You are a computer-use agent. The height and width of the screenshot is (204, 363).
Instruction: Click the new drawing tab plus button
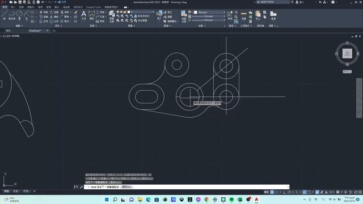pyautogui.click(x=54, y=31)
